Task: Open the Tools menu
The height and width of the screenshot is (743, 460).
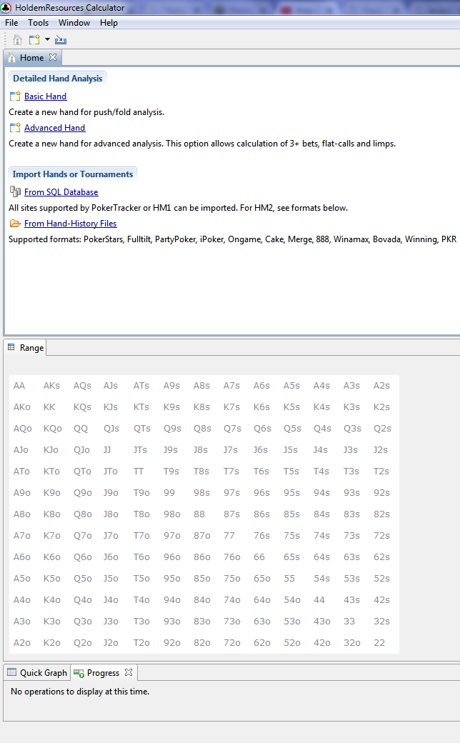Action: (x=38, y=23)
